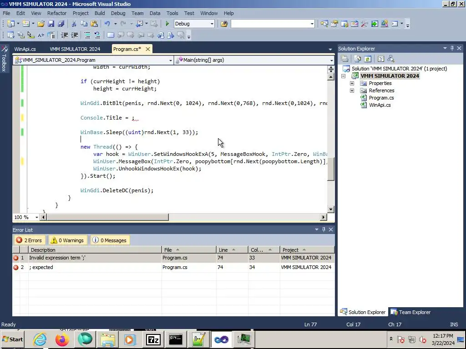466x349 pixels.
Task: Click the Navigate Backward icon
Action: pyautogui.click(x=139, y=24)
